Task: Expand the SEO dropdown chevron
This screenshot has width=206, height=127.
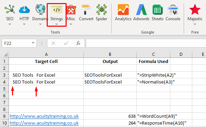Action: click(10, 24)
